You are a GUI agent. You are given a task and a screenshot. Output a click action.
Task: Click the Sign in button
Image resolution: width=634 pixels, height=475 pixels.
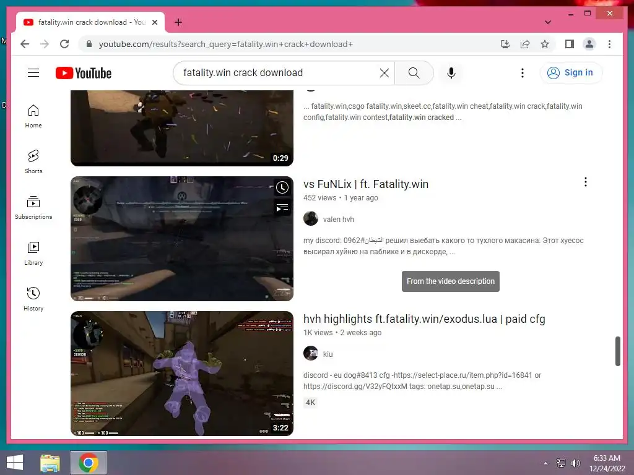click(x=570, y=73)
